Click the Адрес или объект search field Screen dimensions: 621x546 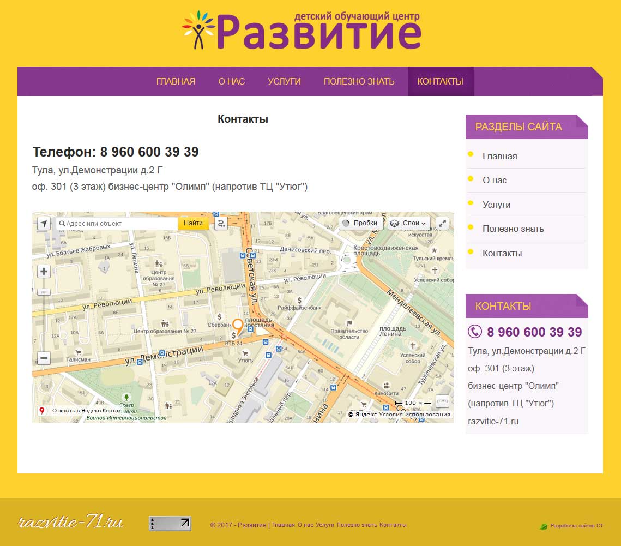click(117, 224)
